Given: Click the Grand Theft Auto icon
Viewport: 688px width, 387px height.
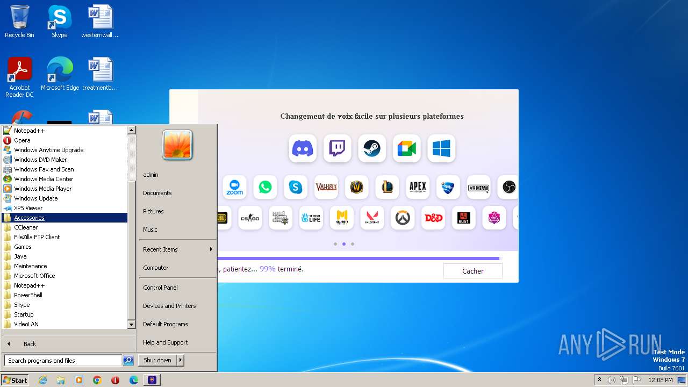Looking at the screenshot, I should tap(281, 218).
